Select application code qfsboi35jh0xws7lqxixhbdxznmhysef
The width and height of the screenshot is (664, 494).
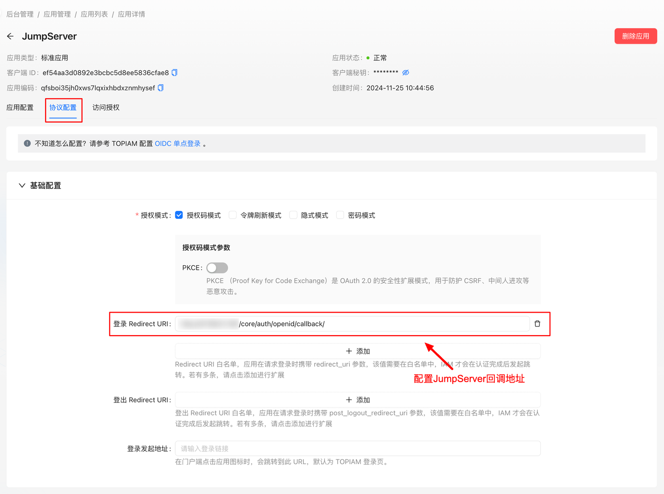coord(98,88)
